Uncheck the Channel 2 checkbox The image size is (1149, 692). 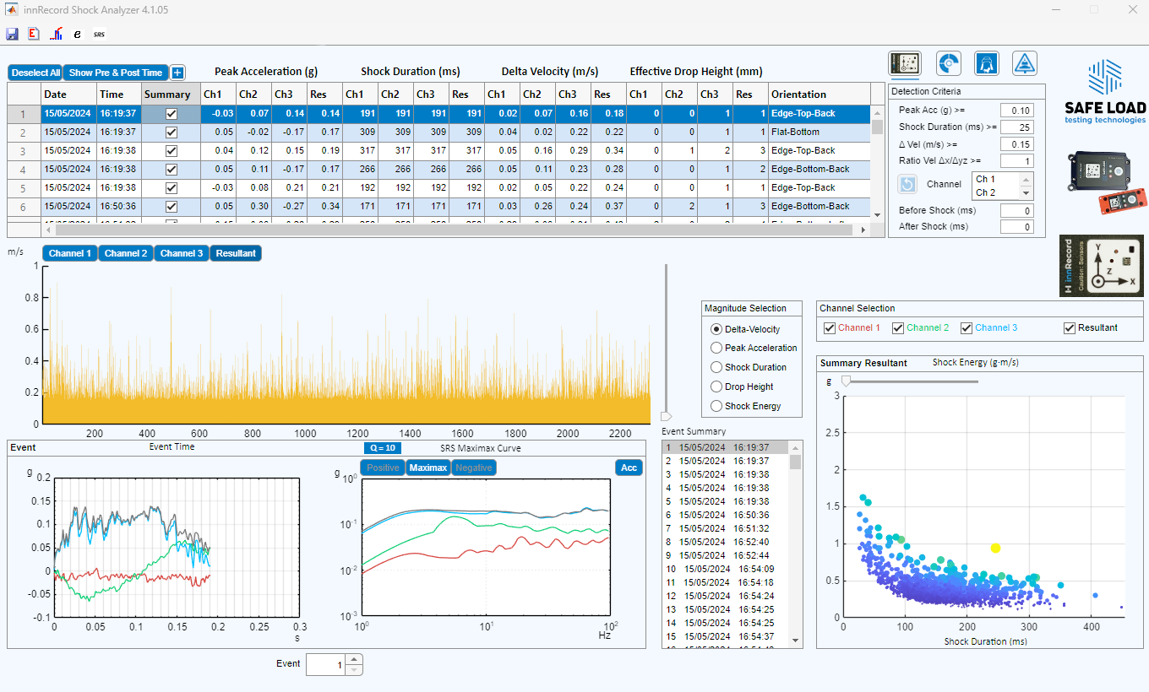coord(898,327)
